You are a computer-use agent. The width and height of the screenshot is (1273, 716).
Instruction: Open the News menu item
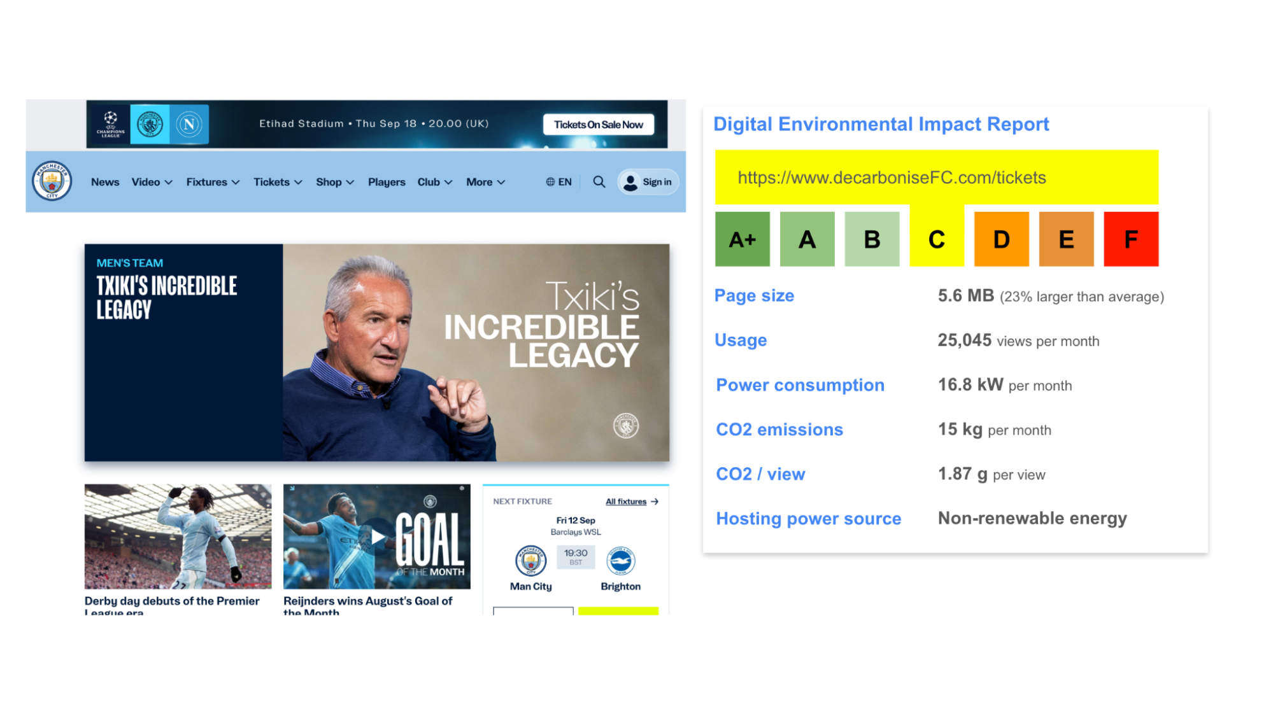[105, 182]
